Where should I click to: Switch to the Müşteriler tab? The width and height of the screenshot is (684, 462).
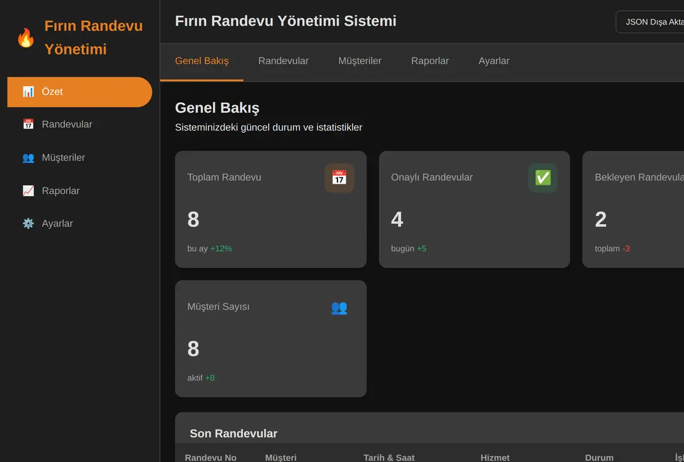[x=360, y=61]
